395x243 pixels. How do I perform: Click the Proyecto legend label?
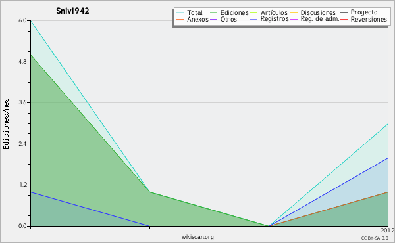[x=364, y=12]
